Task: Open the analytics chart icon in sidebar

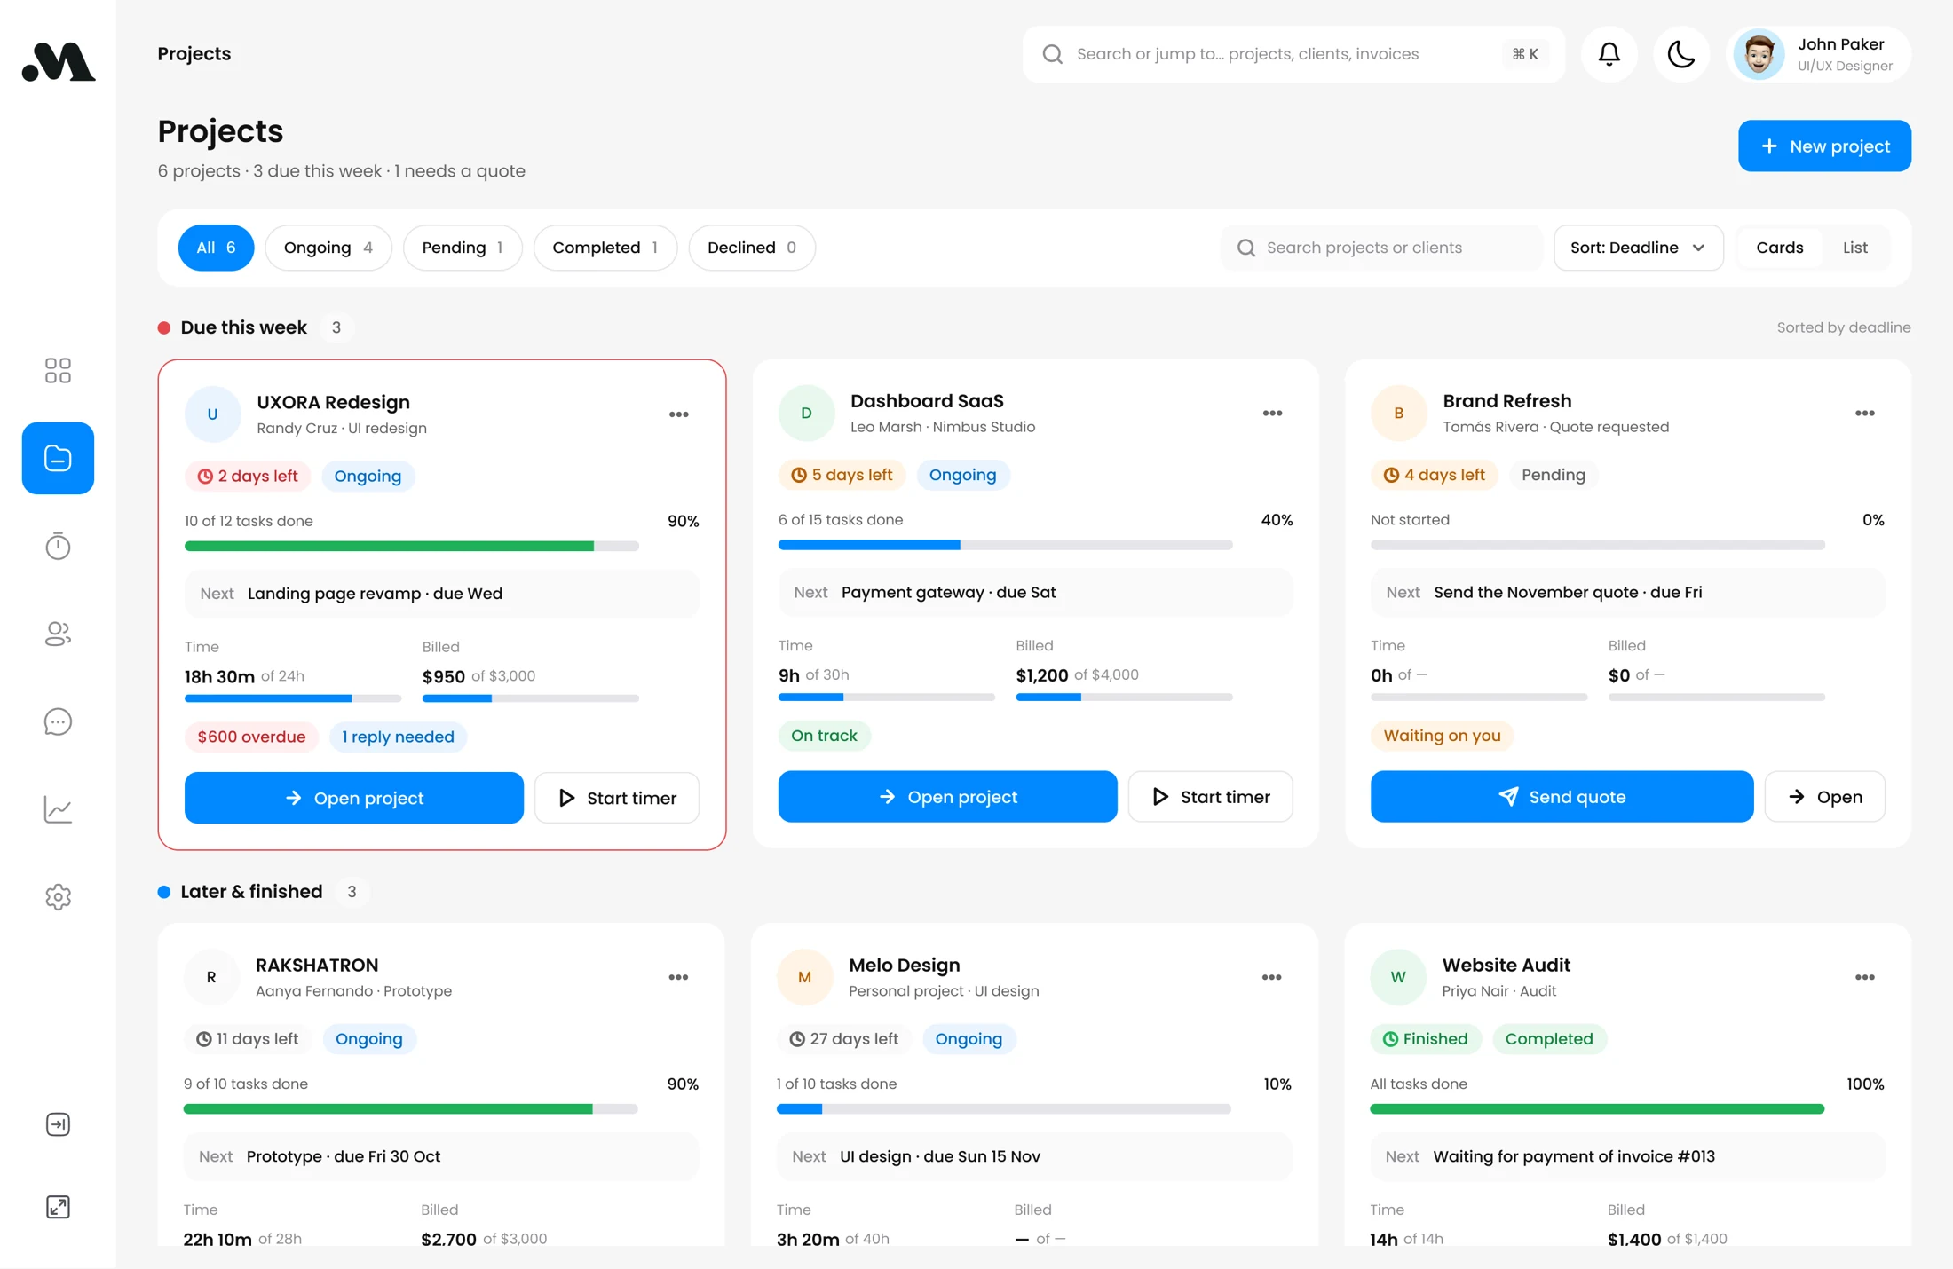Action: click(58, 809)
